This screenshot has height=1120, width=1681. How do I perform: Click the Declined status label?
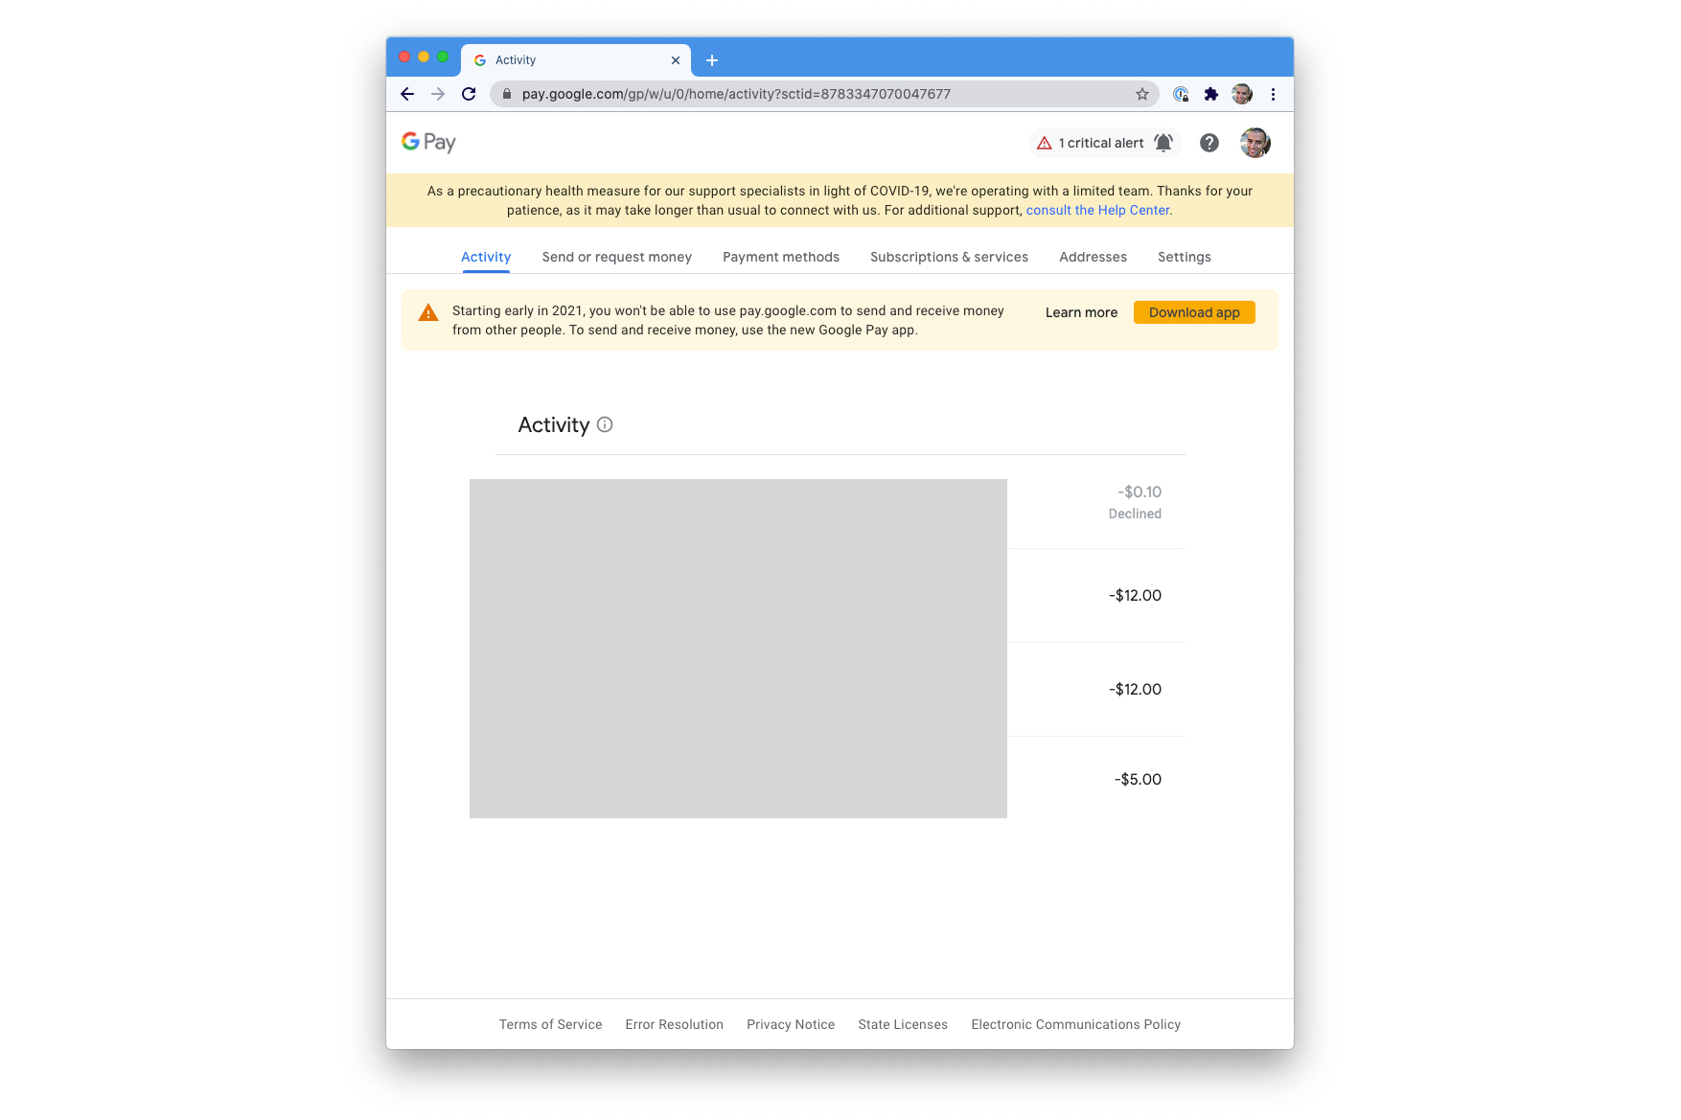[1135, 514]
